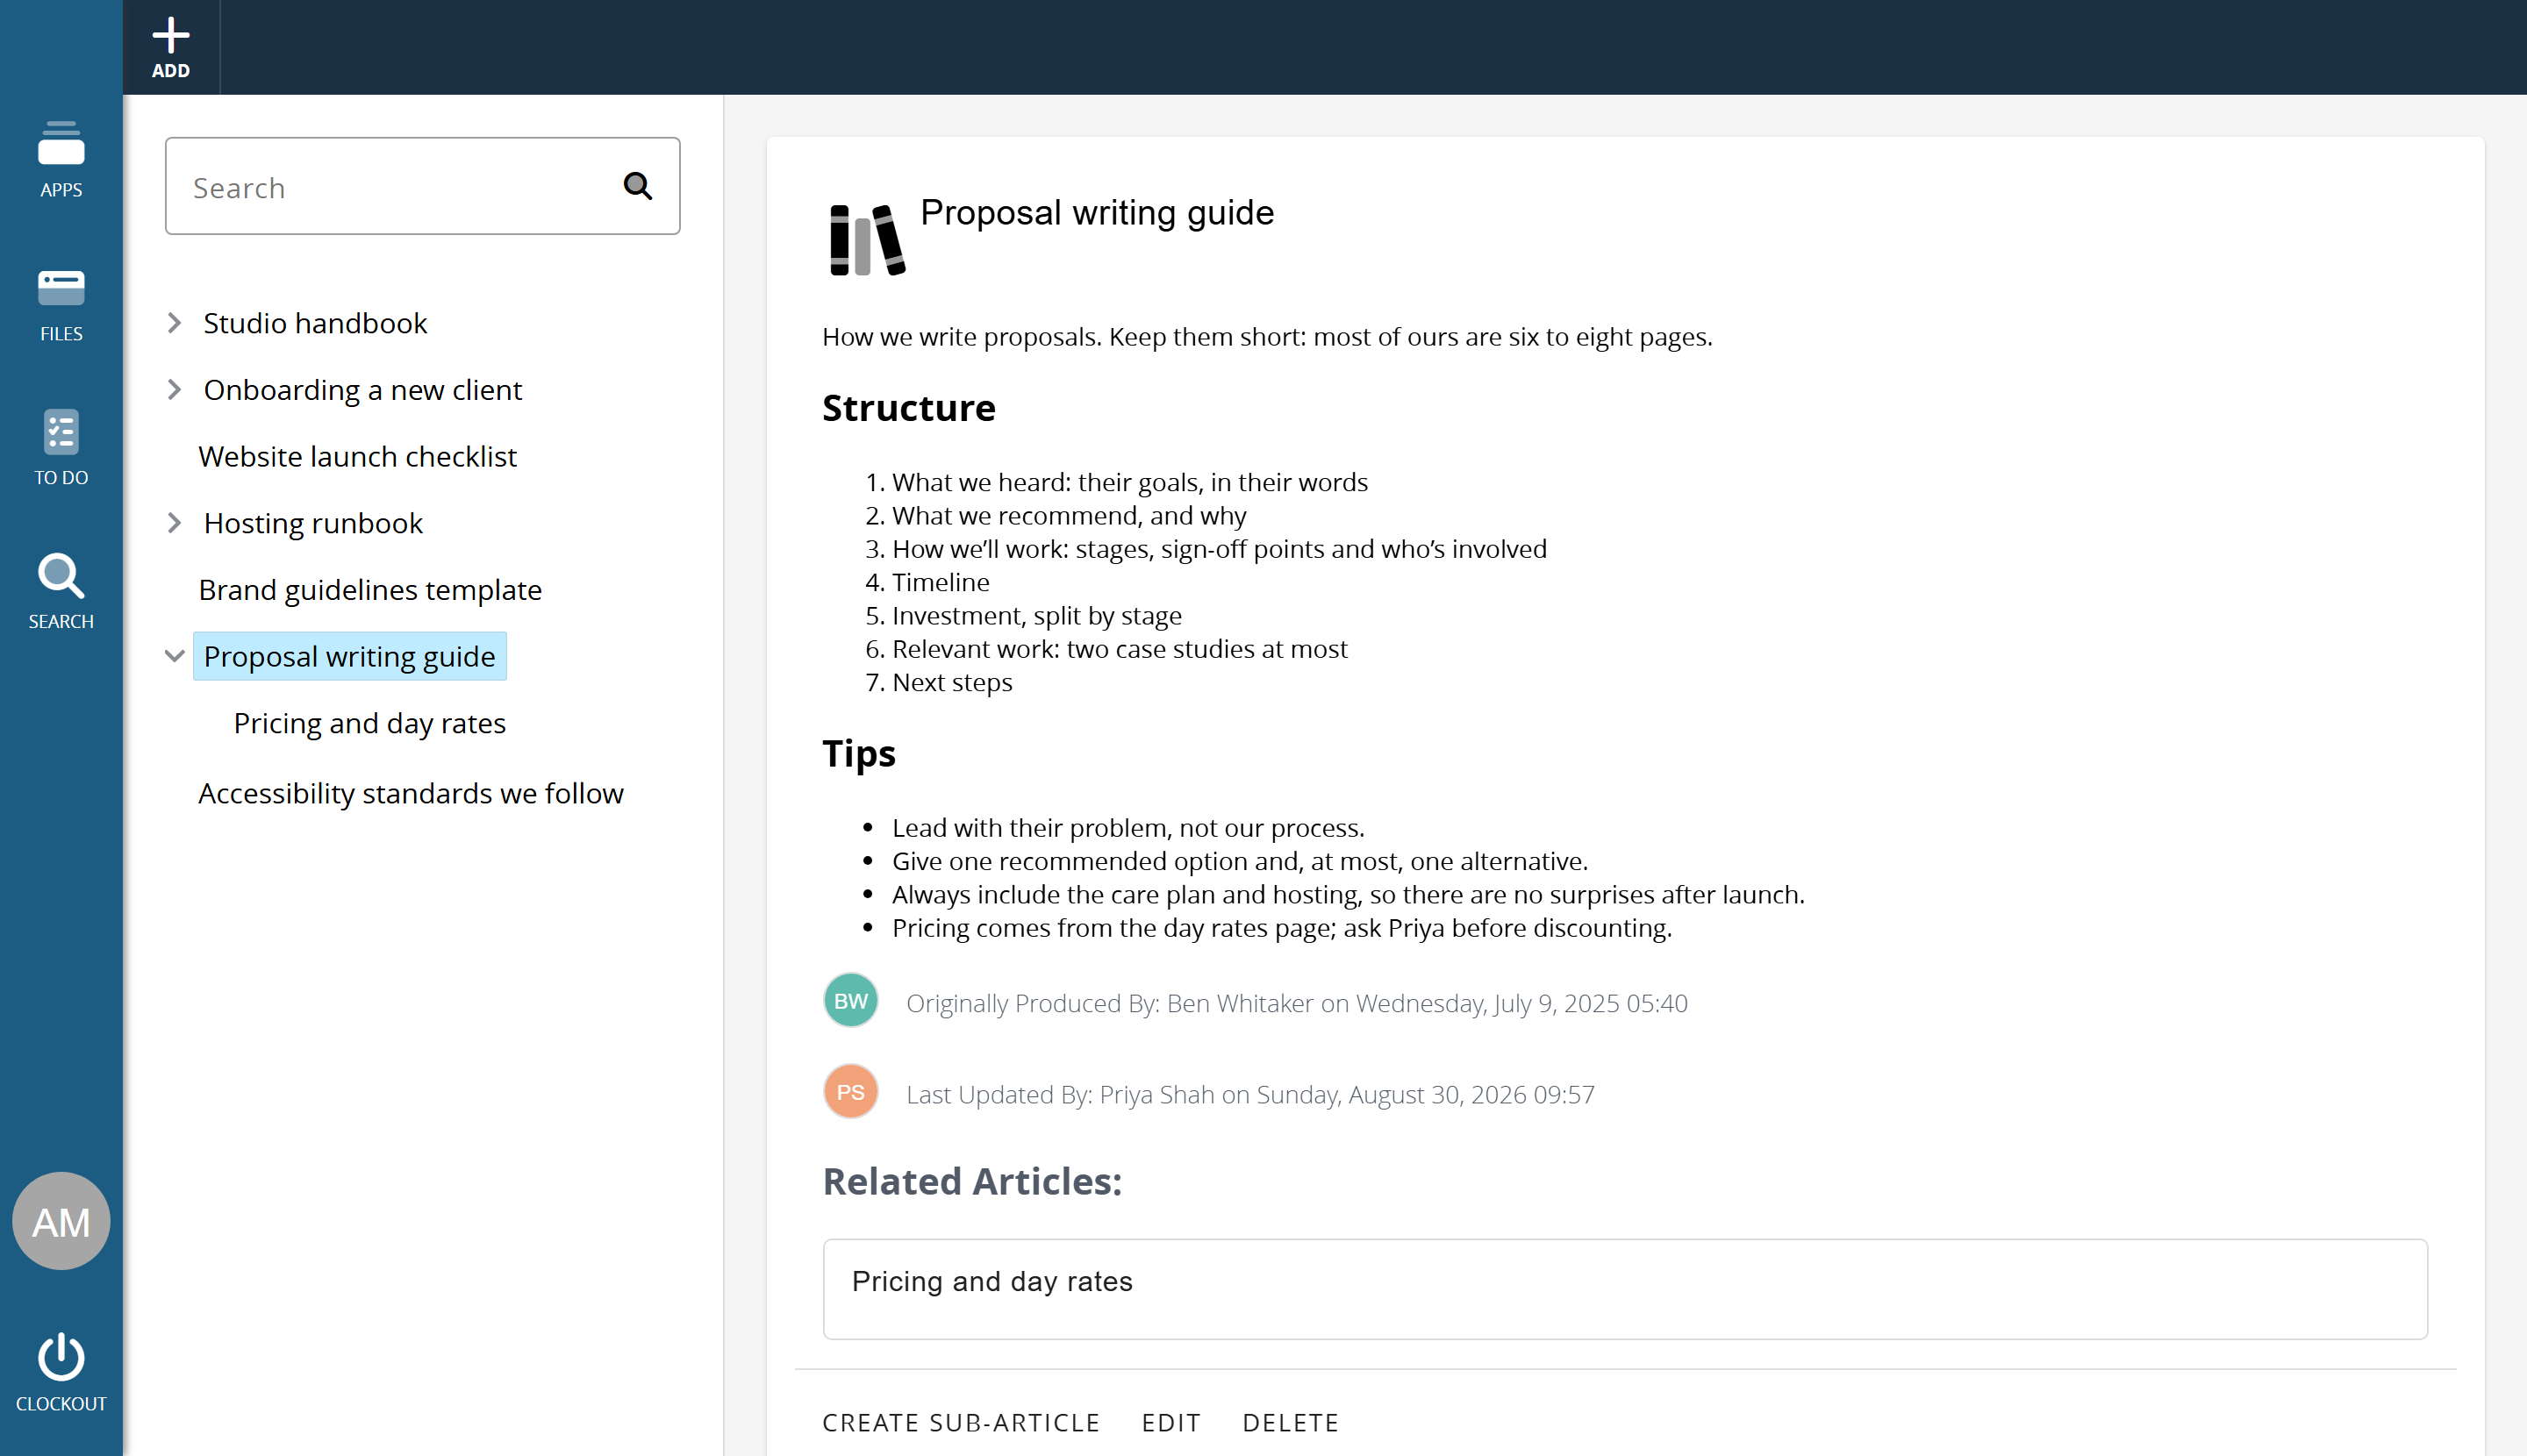2527x1456 pixels.
Task: Click 'Originally Produced By: Ben Whitaker' line
Action: click(x=1297, y=1003)
